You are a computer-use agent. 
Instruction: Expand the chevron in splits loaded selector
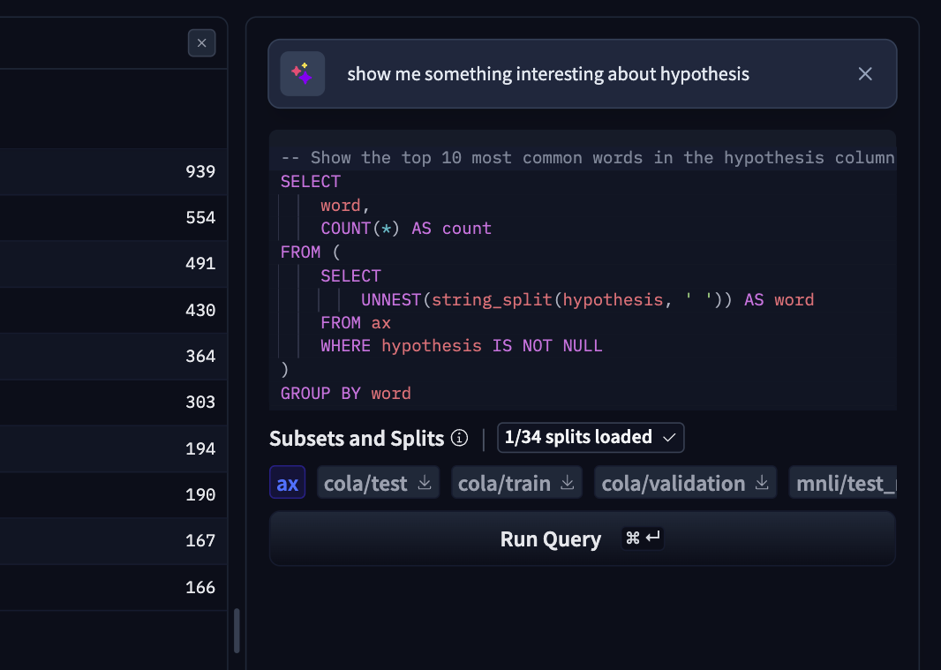click(669, 438)
